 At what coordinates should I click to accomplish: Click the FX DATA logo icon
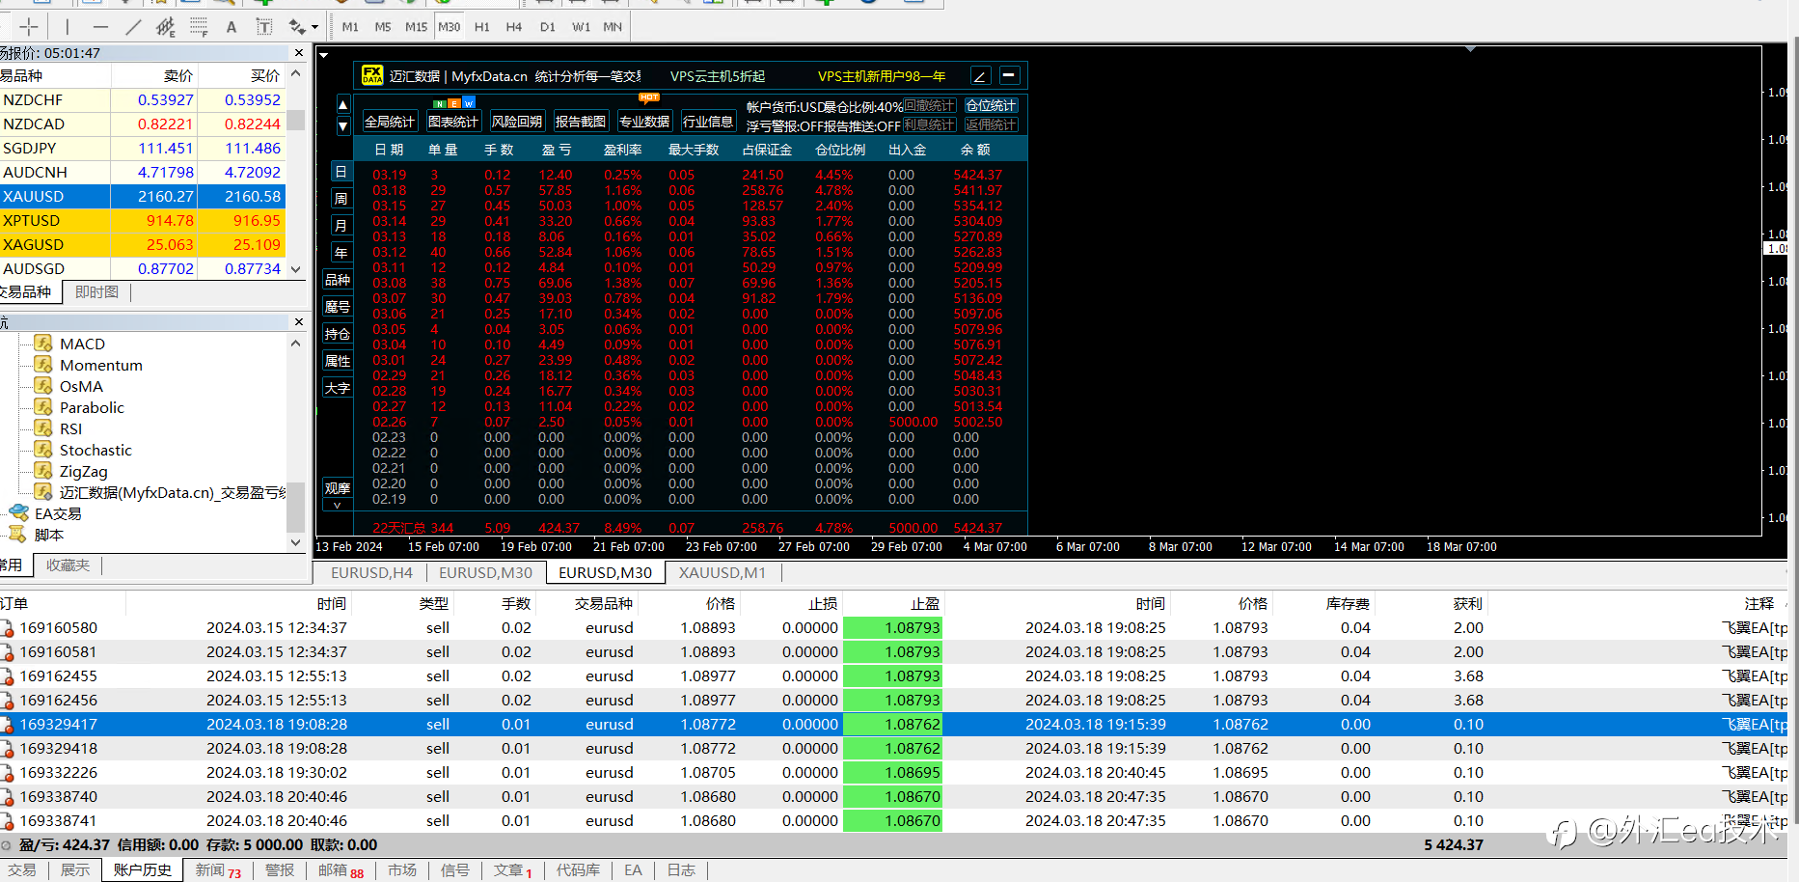pos(372,74)
